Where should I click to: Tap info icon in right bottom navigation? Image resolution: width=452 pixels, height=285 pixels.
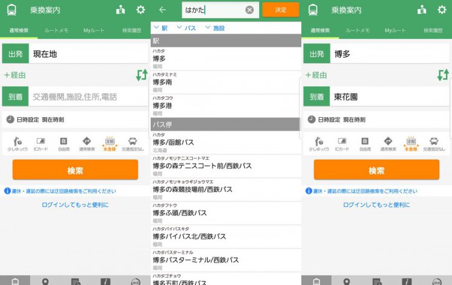406,281
